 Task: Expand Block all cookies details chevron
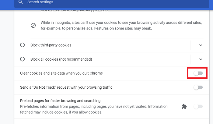click(201, 59)
